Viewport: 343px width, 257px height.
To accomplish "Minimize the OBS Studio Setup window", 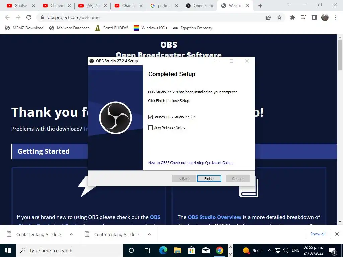I will (216, 61).
